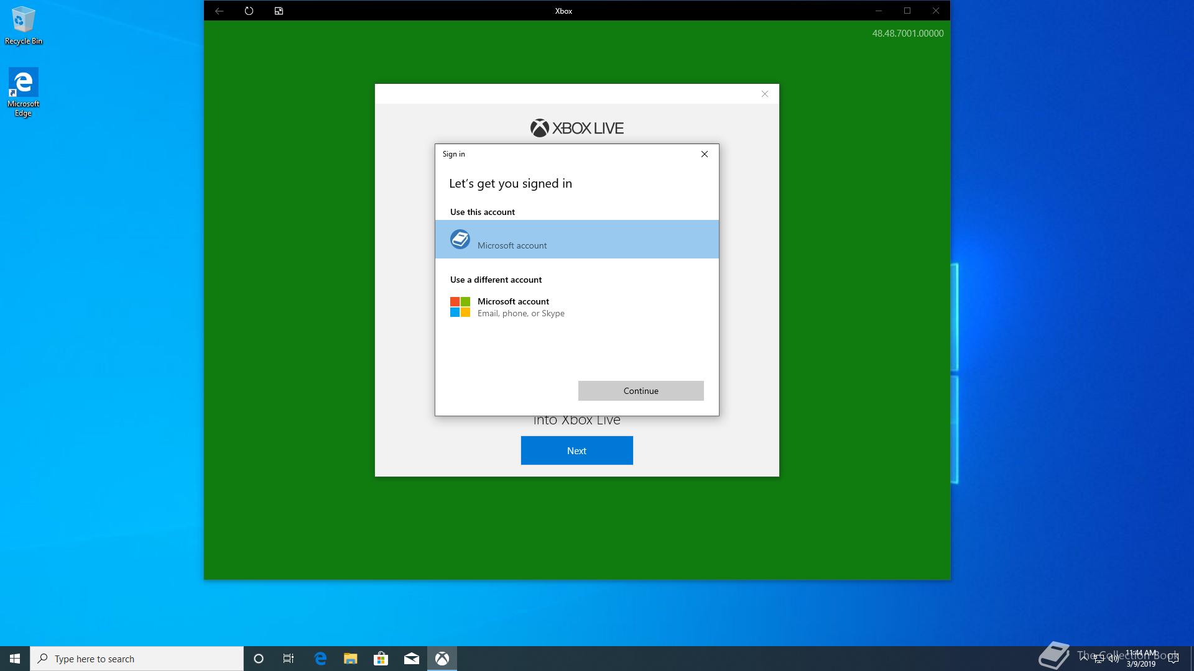Click the Xbox Live logo
Image resolution: width=1194 pixels, height=671 pixels.
[x=577, y=128]
